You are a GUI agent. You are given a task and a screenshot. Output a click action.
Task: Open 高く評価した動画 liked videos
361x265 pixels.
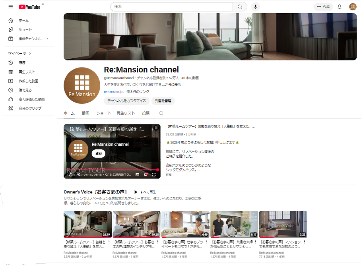[26, 99]
